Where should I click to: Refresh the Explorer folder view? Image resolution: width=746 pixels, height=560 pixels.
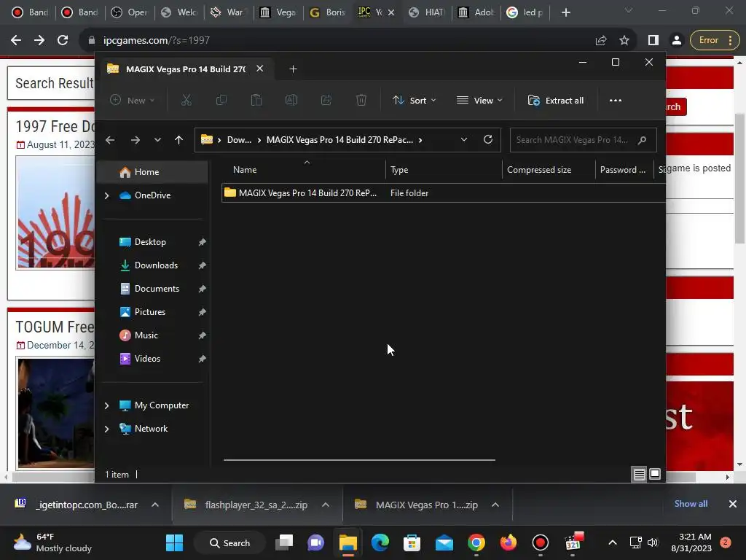click(x=487, y=139)
